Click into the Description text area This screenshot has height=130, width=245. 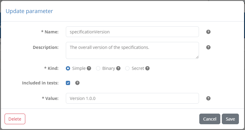(x=132, y=50)
